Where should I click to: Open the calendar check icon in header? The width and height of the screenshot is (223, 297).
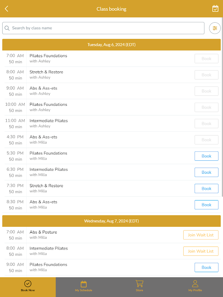coord(215,9)
